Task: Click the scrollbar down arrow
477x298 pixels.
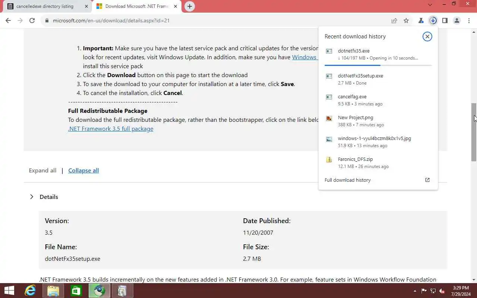Action: pyautogui.click(x=474, y=279)
